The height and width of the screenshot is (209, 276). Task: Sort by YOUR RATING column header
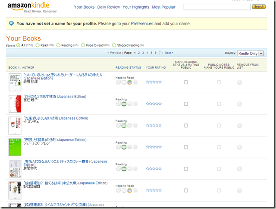pyautogui.click(x=156, y=67)
